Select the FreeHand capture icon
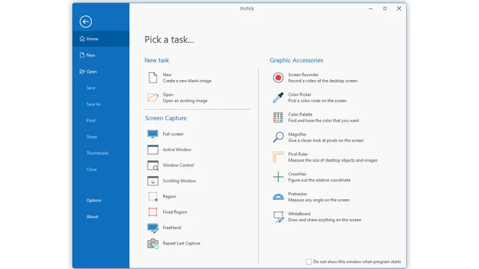Viewport: 479px width, 269px height. pyautogui.click(x=153, y=228)
